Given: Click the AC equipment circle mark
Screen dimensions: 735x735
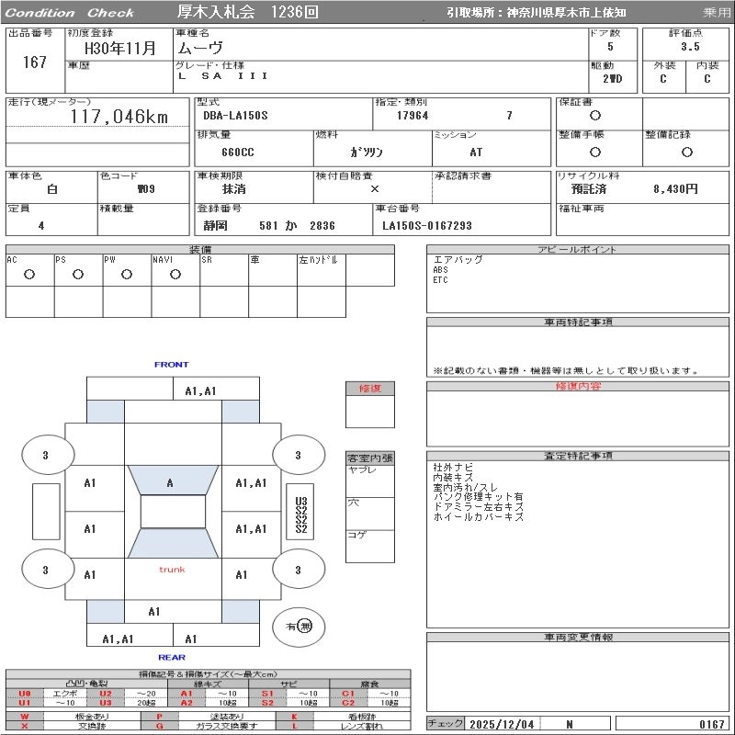Looking at the screenshot, I should tap(29, 275).
